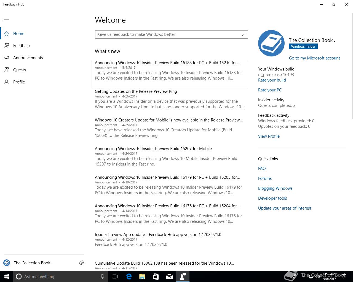This screenshot has height=282, width=353.
Task: Click the volume speaker tray icon
Action: tap(317, 276)
